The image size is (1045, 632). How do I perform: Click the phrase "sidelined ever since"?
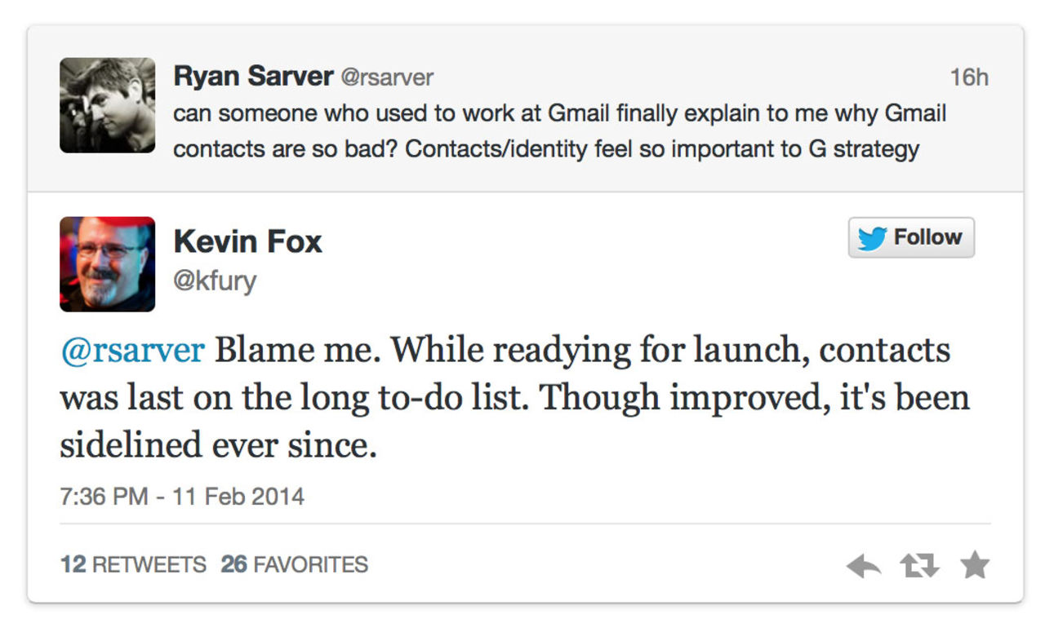[217, 445]
